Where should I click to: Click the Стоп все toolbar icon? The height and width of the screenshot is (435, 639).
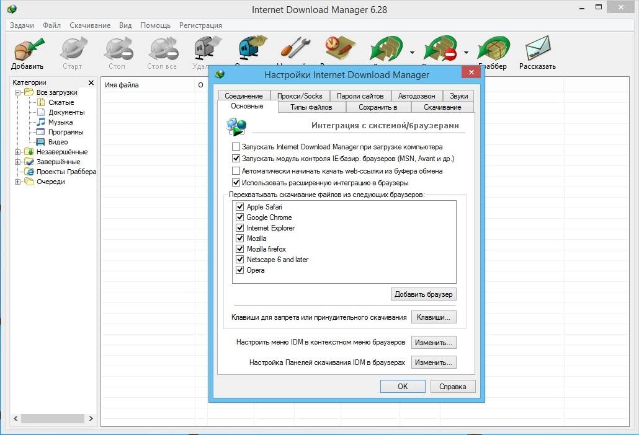click(163, 49)
